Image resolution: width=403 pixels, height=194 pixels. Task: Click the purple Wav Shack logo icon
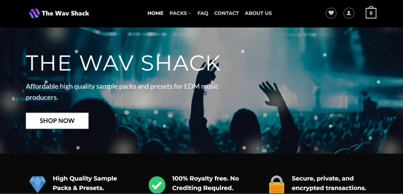point(34,13)
